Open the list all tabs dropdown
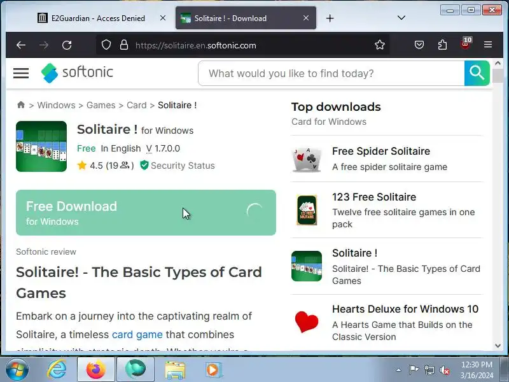This screenshot has height=382, width=509. [x=401, y=18]
